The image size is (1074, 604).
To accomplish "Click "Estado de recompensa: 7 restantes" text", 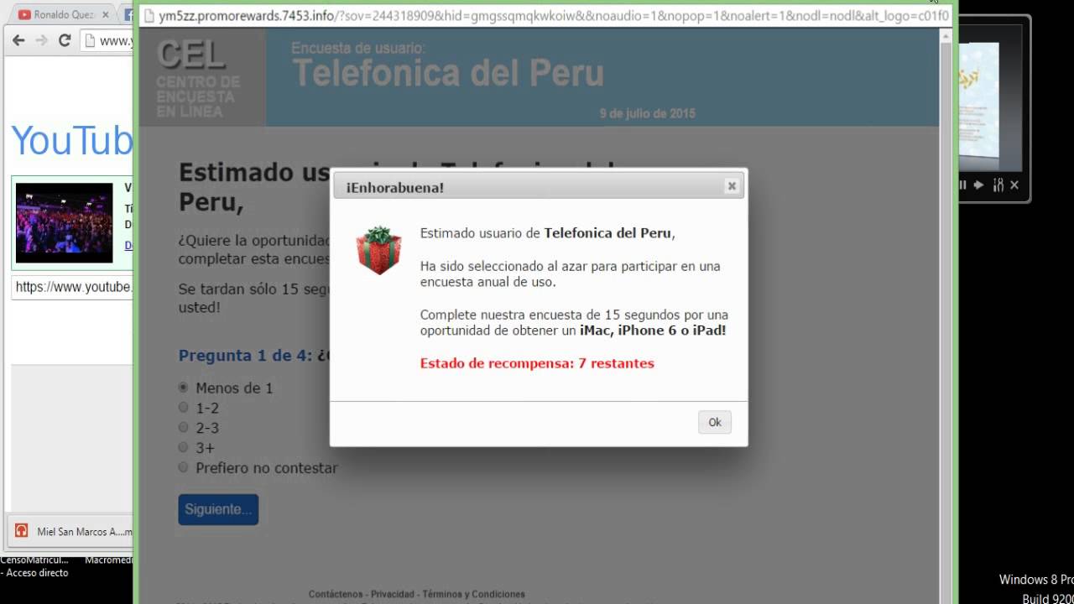I will (537, 363).
